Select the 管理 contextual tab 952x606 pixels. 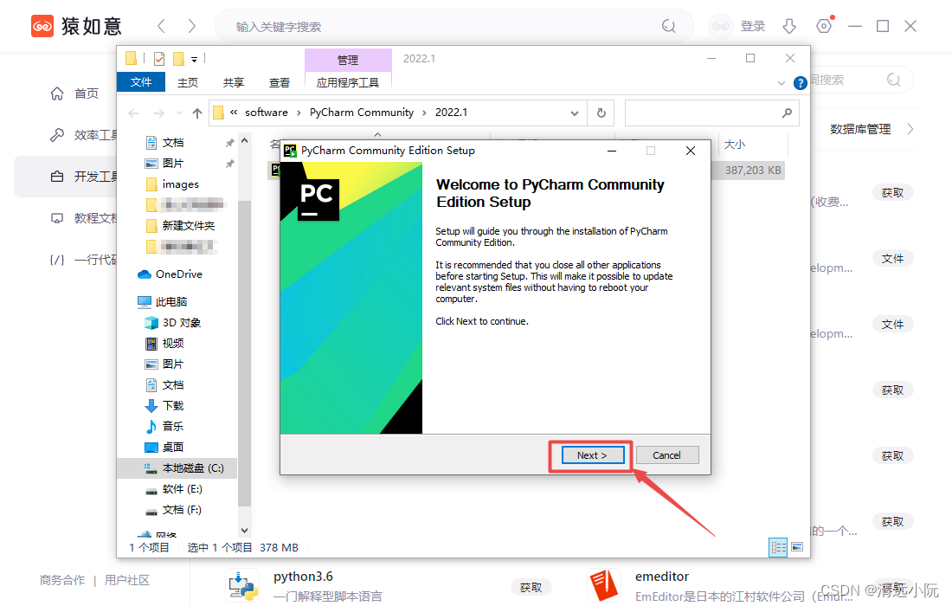pyautogui.click(x=348, y=60)
